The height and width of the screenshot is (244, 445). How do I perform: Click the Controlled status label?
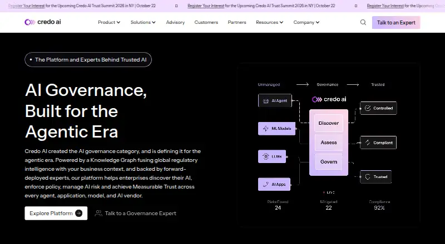[x=383, y=108]
